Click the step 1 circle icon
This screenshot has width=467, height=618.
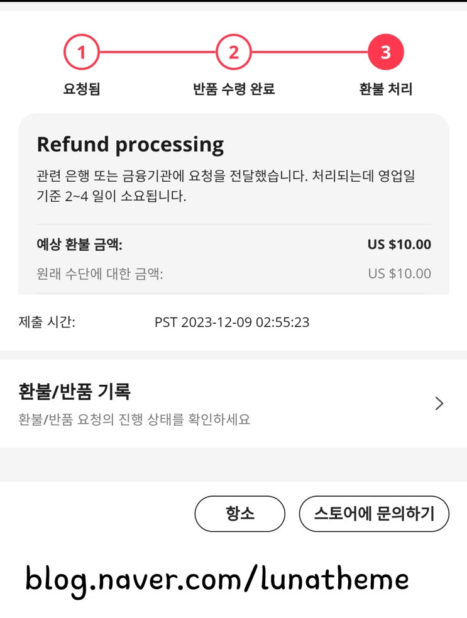coord(81,52)
